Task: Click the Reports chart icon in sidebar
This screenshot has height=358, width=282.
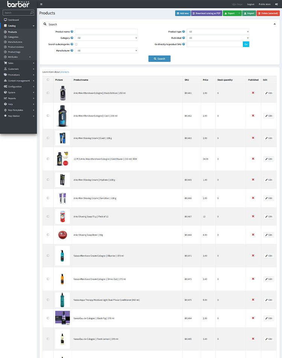Action: coord(6,98)
